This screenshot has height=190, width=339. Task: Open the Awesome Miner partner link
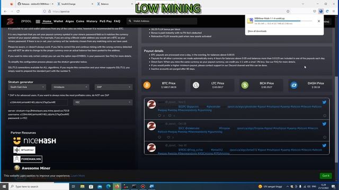pos(32,168)
